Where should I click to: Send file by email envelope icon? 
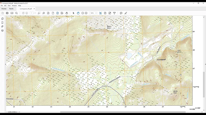pyautogui.click(x=12, y=13)
